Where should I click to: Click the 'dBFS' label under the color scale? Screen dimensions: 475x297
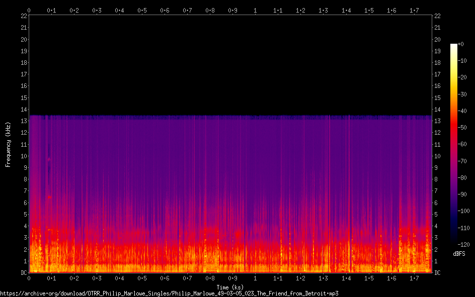pyautogui.click(x=459, y=254)
